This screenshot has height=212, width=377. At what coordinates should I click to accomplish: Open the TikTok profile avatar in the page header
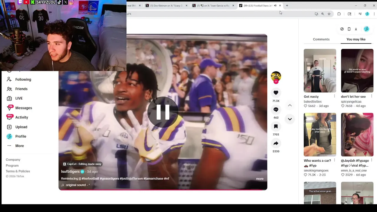point(366,29)
